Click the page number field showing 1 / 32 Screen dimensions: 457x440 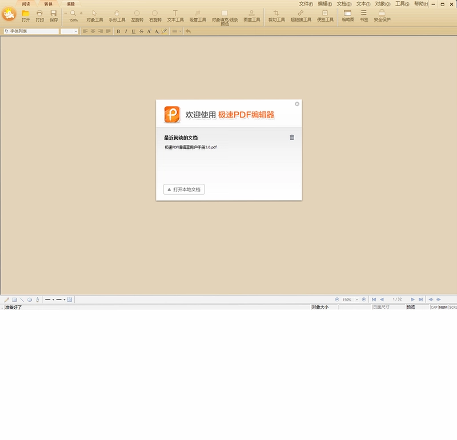(397, 300)
